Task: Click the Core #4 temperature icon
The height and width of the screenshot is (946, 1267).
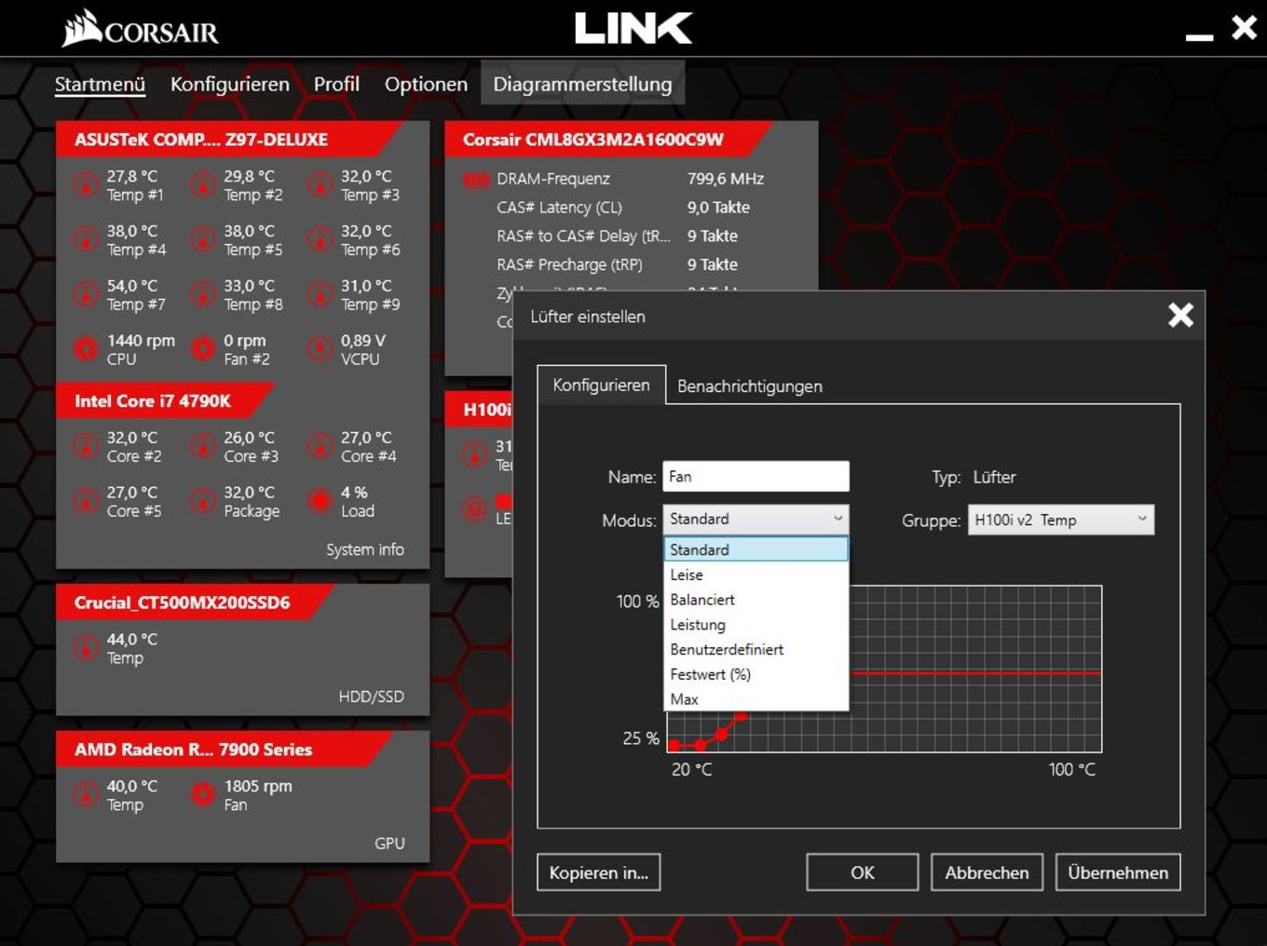Action: click(x=320, y=447)
